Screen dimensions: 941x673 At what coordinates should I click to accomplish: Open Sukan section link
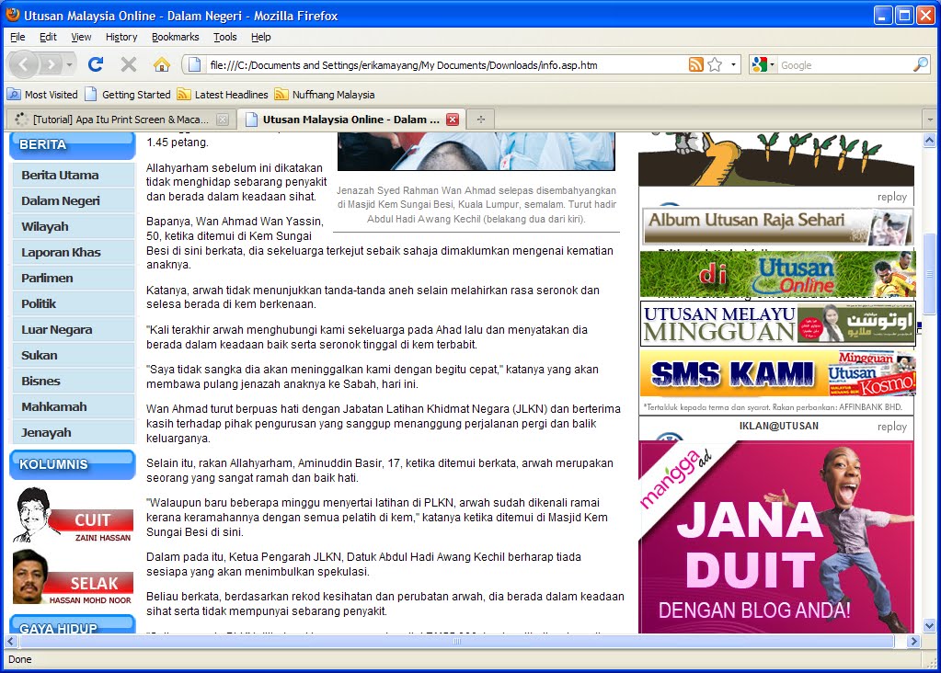(x=74, y=356)
